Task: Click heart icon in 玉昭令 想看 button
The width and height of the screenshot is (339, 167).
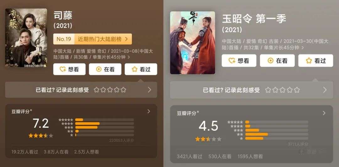Action: pyautogui.click(x=232, y=61)
